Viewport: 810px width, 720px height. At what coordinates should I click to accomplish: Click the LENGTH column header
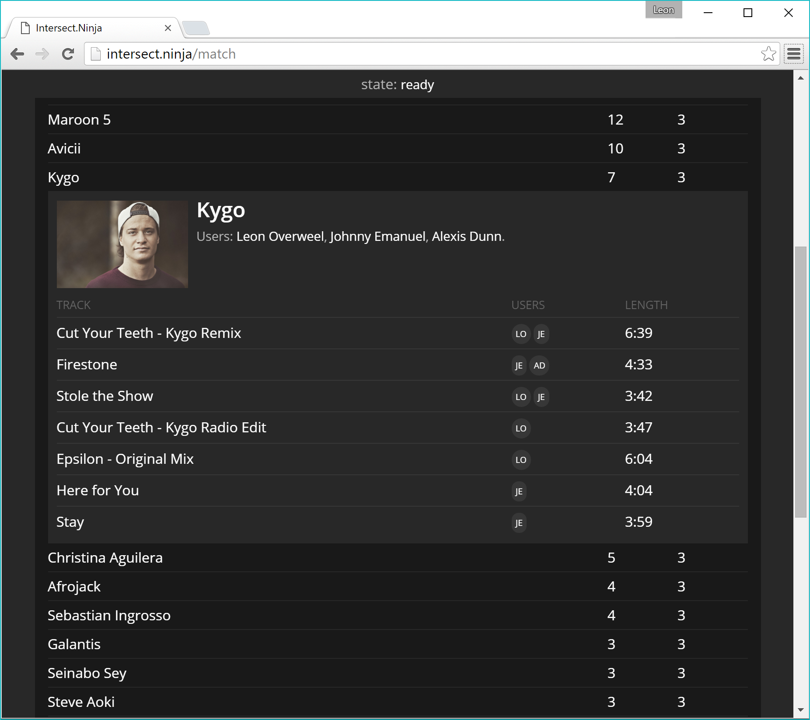click(646, 305)
